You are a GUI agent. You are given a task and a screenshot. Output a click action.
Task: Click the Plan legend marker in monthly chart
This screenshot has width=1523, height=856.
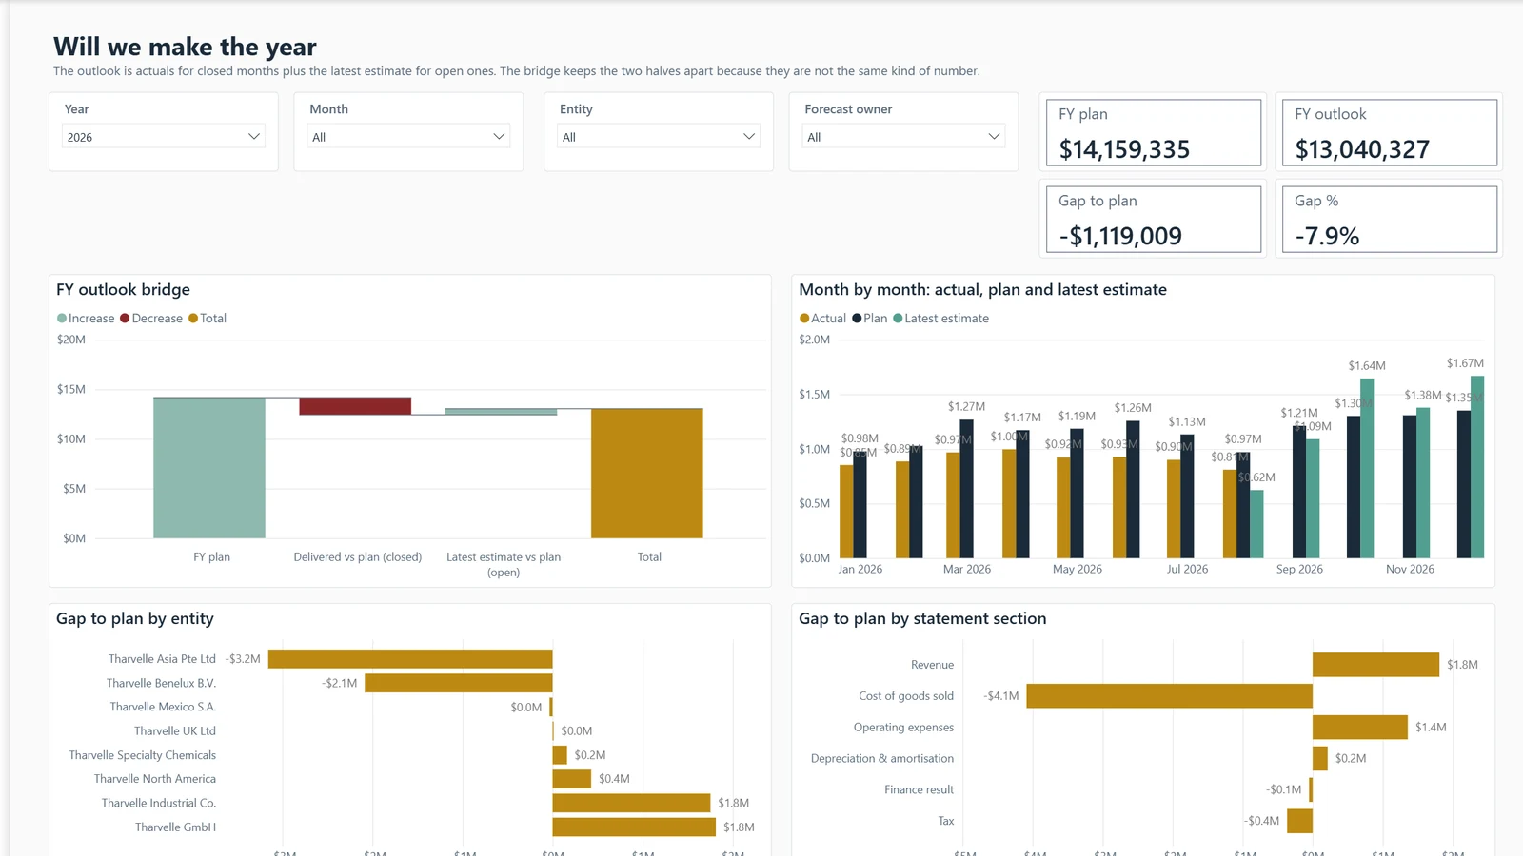point(857,319)
